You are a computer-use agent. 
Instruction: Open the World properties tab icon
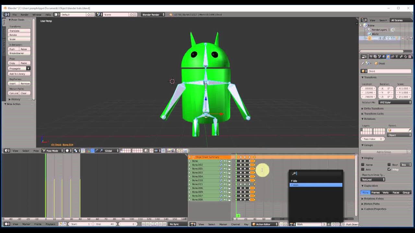[384, 57]
